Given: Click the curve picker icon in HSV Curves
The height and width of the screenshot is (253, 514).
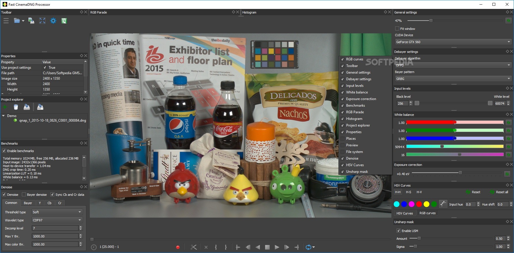Looking at the screenshot, I should point(443,204).
